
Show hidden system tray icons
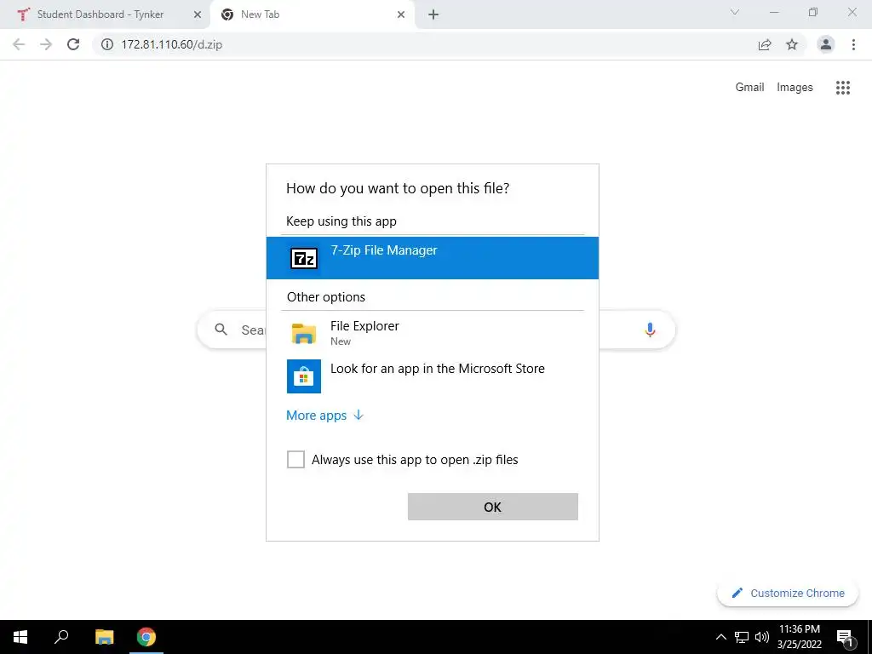pos(720,637)
